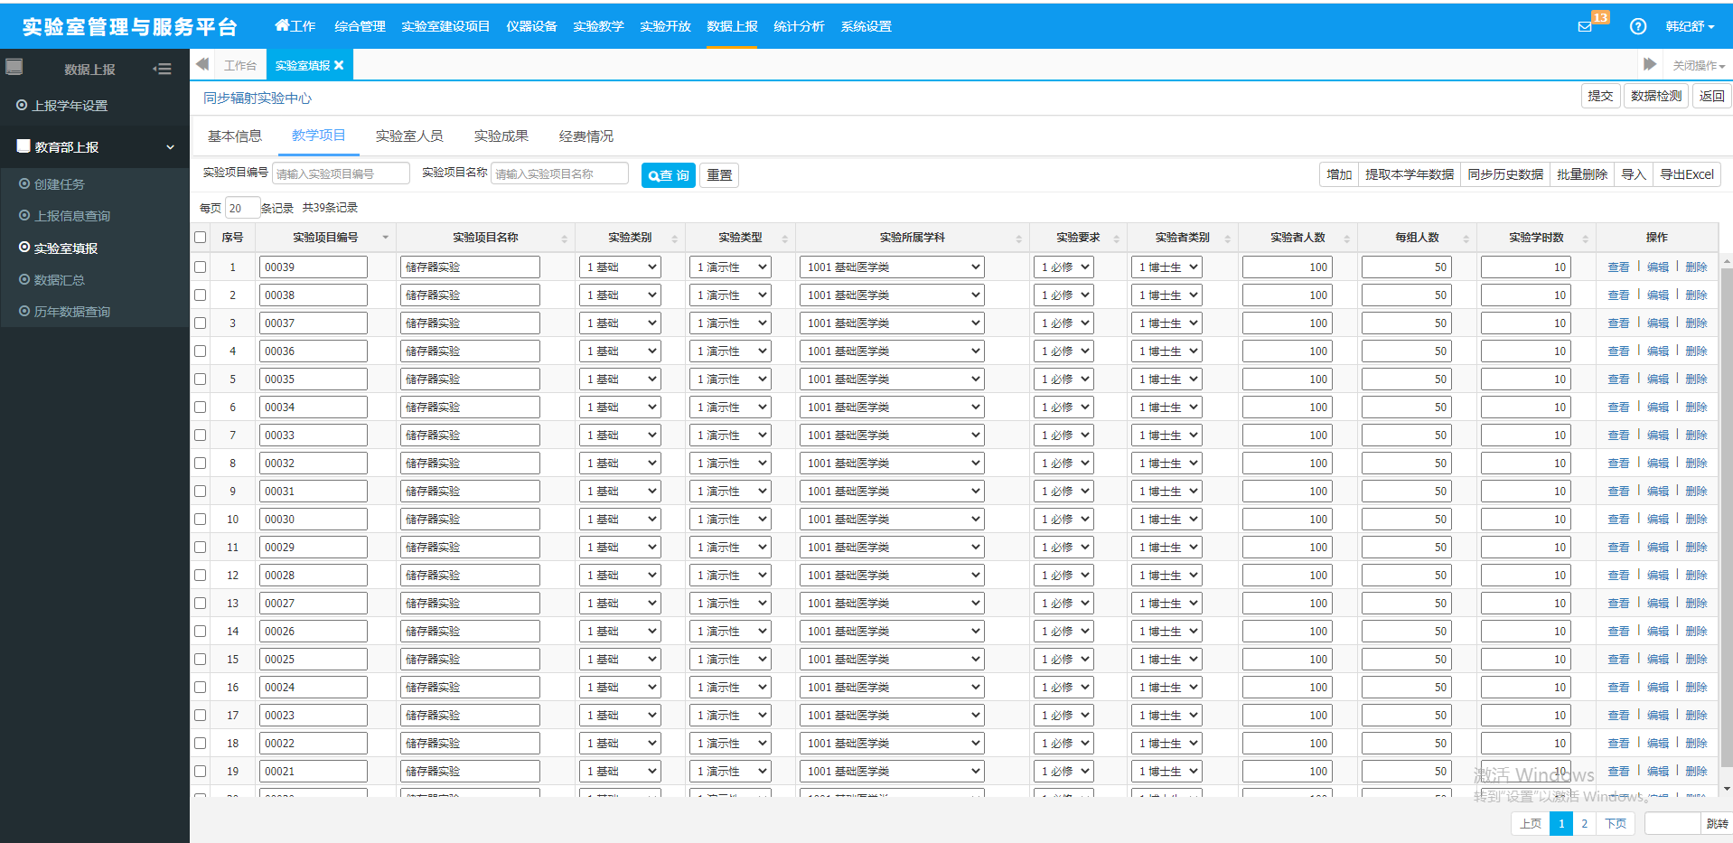The height and width of the screenshot is (843, 1733).
Task: Click the 查询 search button
Action: 668,175
